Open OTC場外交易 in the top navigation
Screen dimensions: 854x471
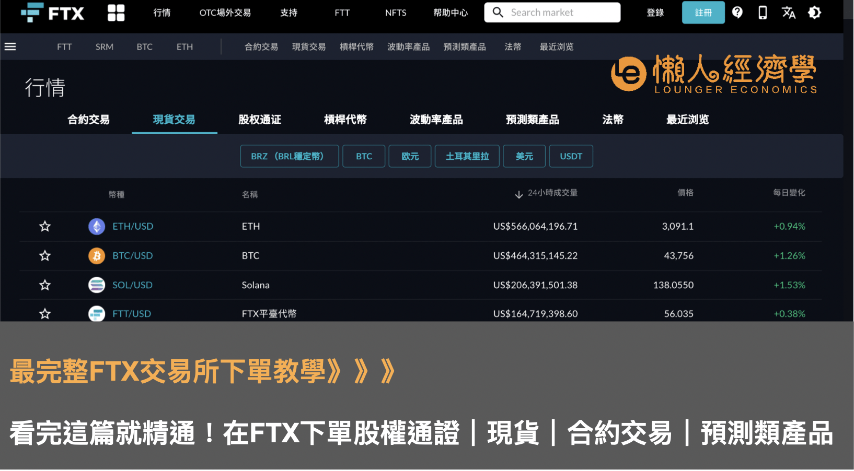(x=225, y=13)
